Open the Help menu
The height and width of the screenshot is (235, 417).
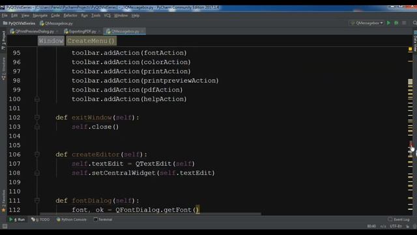click(x=136, y=16)
